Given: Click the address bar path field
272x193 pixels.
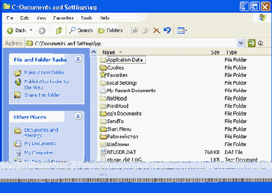Looking at the screenshot, I should point(131,43).
